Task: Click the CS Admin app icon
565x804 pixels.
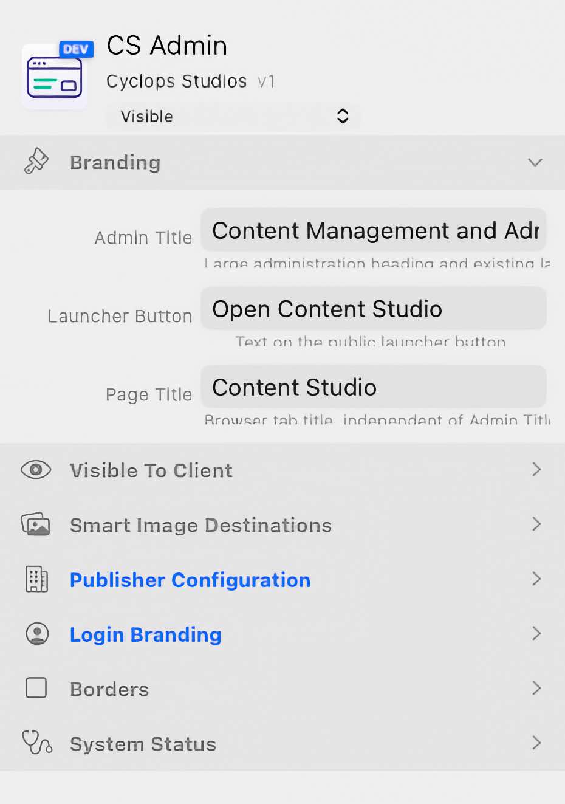Action: pyautogui.click(x=55, y=76)
